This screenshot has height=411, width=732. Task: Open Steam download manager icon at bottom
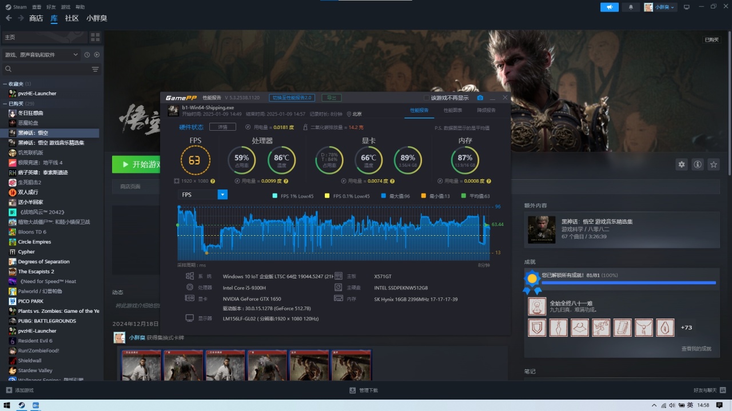click(x=352, y=390)
